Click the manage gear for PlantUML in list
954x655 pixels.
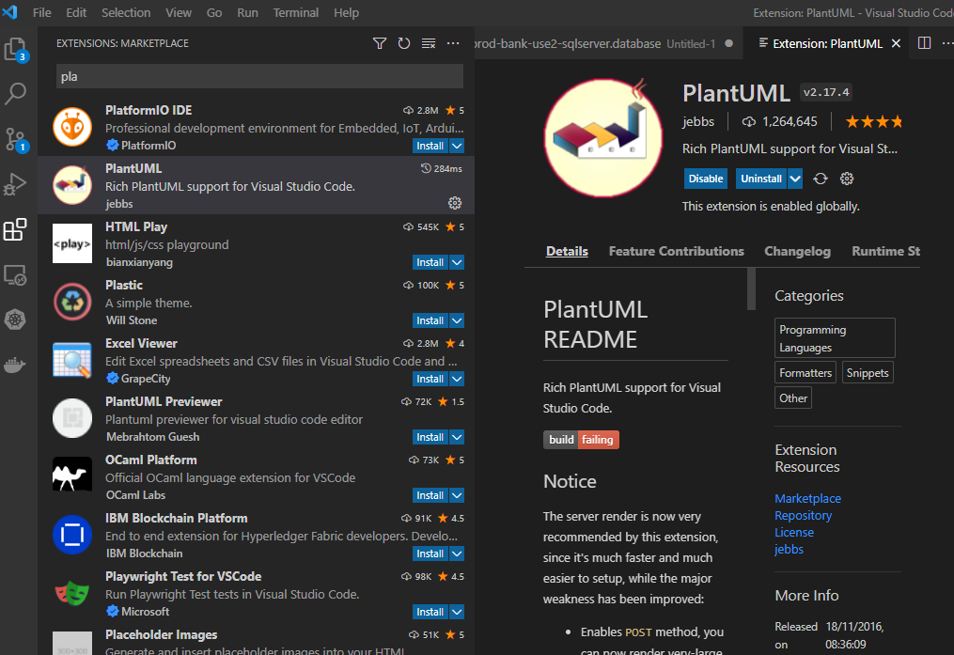pos(455,204)
